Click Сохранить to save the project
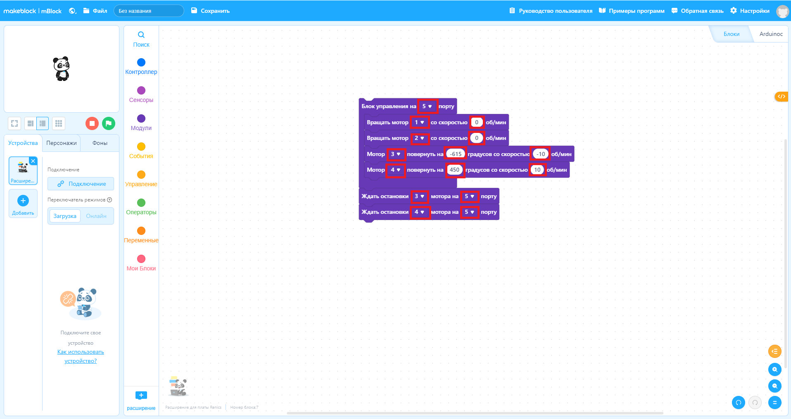 coord(210,11)
